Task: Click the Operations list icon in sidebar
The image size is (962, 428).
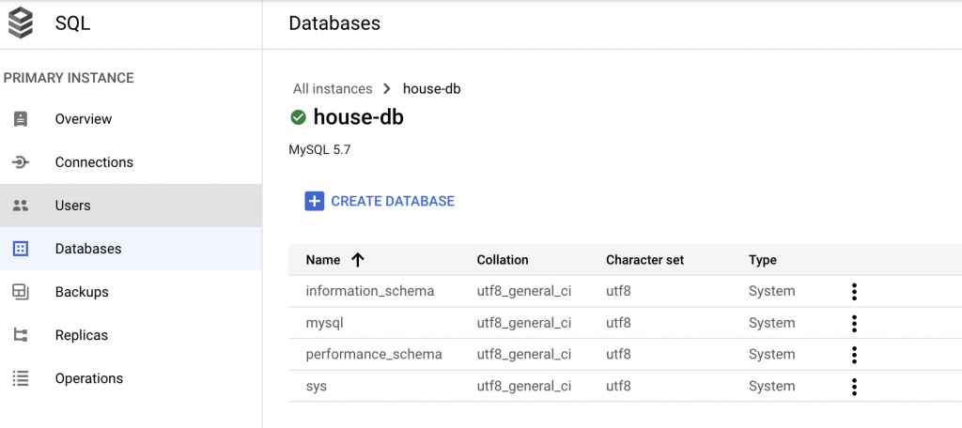Action: tap(21, 378)
